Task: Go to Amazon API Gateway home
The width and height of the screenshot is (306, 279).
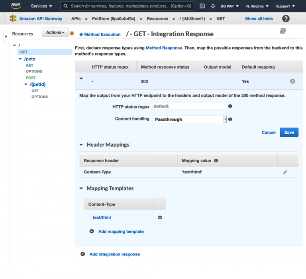Action: point(41,19)
